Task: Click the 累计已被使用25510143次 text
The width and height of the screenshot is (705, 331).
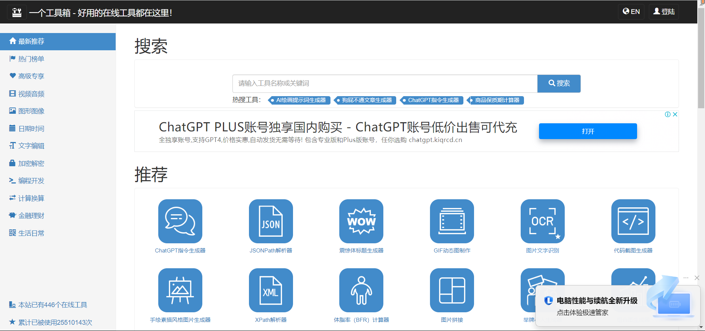Action: (x=55, y=323)
